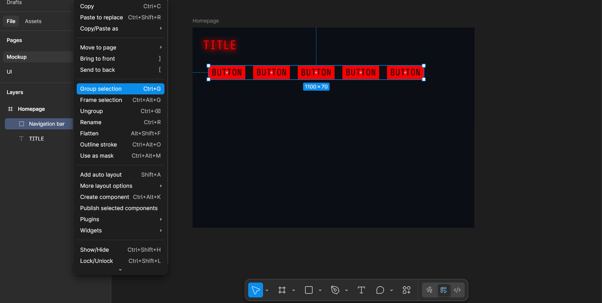Image resolution: width=602 pixels, height=303 pixels.
Task: Select the Pen tool
Action: pyautogui.click(x=335, y=290)
